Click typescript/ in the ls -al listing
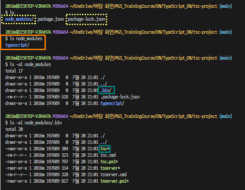This screenshot has width=245, height=190. coord(112,103)
